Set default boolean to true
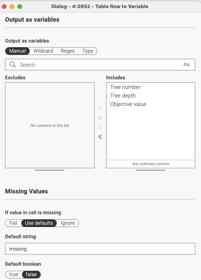This screenshot has width=201, height=280. [14, 275]
